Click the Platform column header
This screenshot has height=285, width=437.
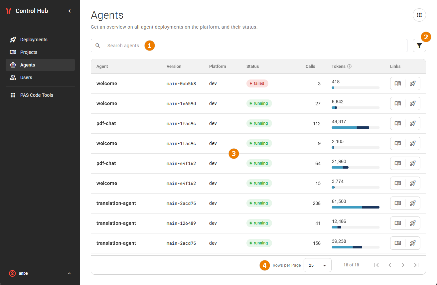218,67
